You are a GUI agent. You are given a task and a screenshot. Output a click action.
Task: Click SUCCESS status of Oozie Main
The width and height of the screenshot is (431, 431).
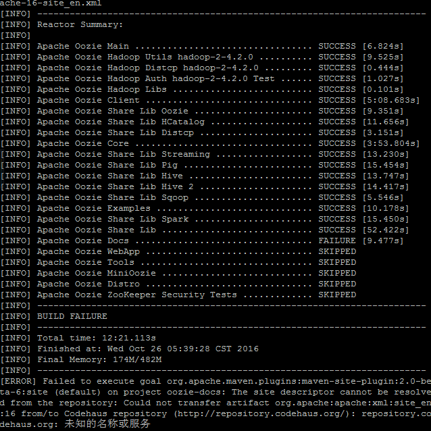pos(337,46)
